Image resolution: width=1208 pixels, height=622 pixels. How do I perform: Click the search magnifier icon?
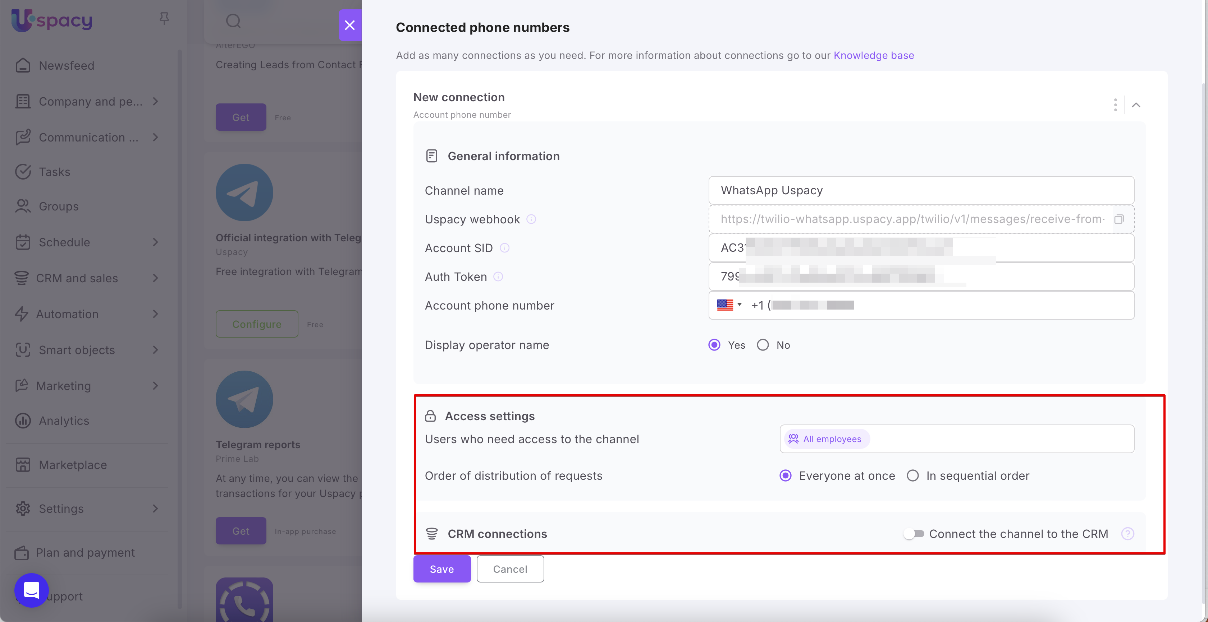233,21
